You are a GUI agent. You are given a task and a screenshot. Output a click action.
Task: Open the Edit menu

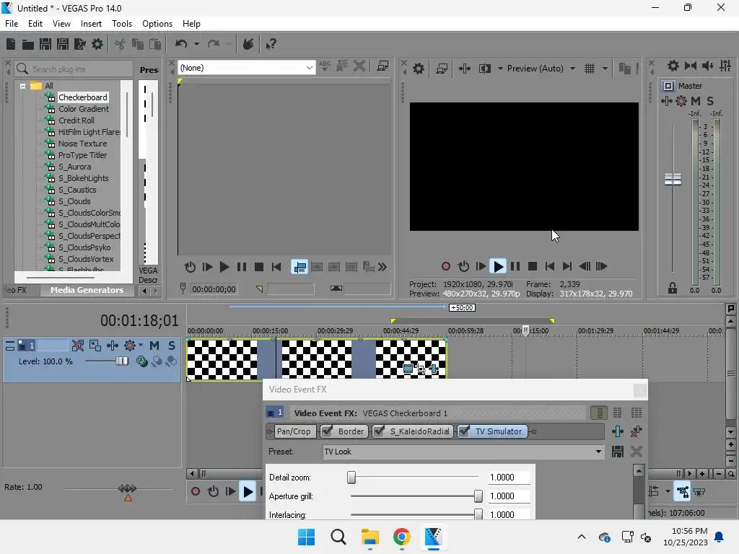[35, 24]
